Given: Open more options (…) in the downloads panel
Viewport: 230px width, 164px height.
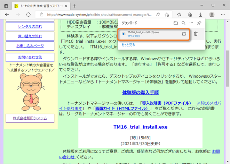Looking at the screenshot, I should (x=191, y=23).
